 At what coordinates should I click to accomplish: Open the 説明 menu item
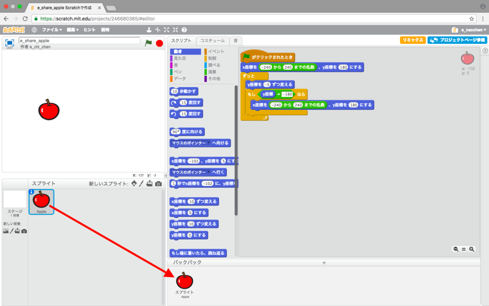[105, 30]
